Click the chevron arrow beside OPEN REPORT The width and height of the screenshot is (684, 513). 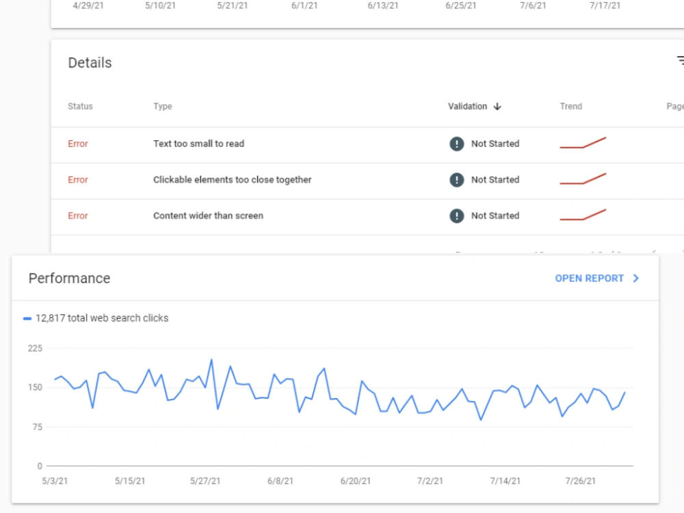click(636, 278)
